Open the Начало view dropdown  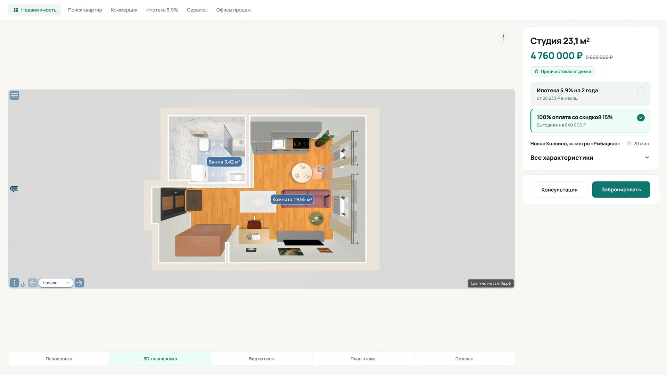coord(56,283)
